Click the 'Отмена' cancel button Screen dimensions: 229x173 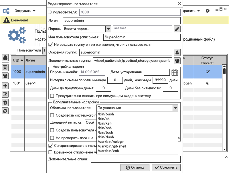[135, 168]
